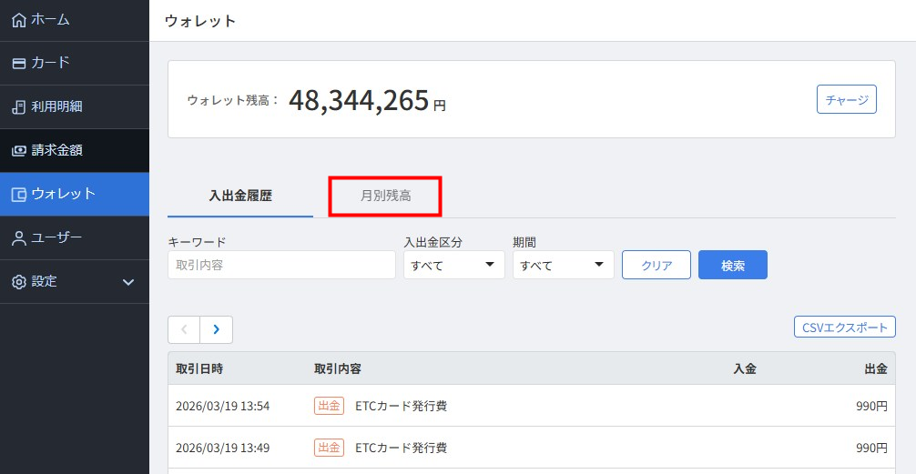
Task: Open the 入出金区分 dropdown
Action: (x=453, y=265)
